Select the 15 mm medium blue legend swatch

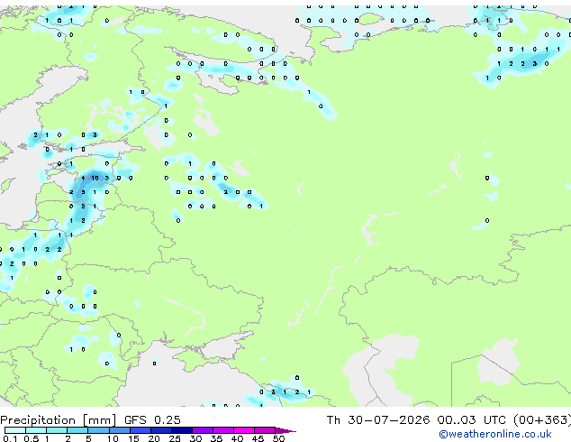click(x=140, y=430)
